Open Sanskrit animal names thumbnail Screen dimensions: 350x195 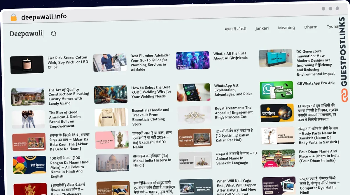[x=195, y=160]
